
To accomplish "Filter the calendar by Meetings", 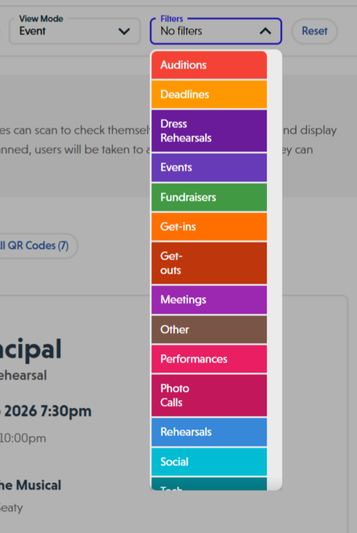I will (x=209, y=300).
